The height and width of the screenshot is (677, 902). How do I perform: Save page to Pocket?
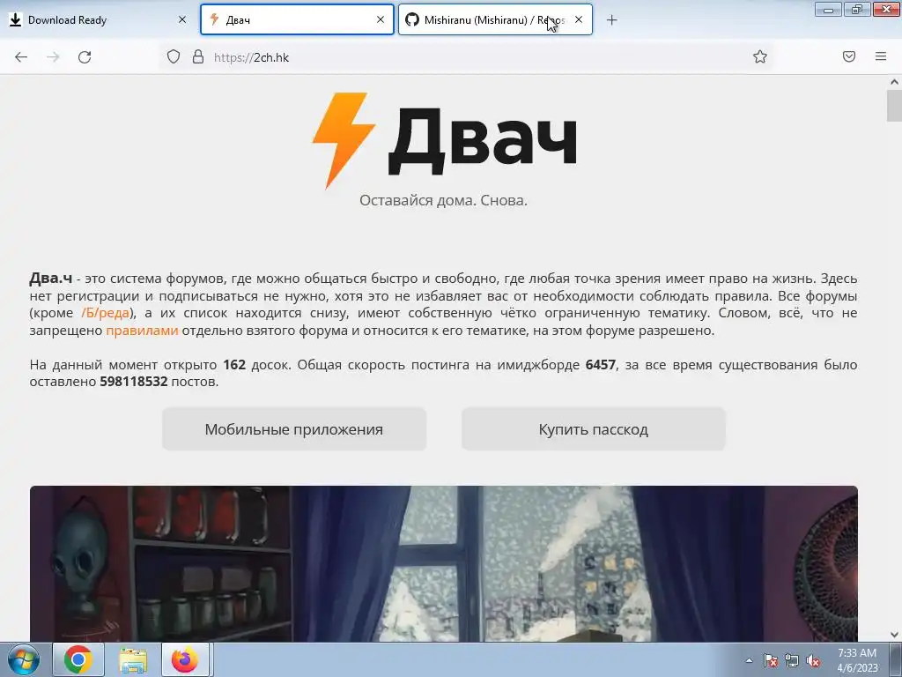coord(849,56)
